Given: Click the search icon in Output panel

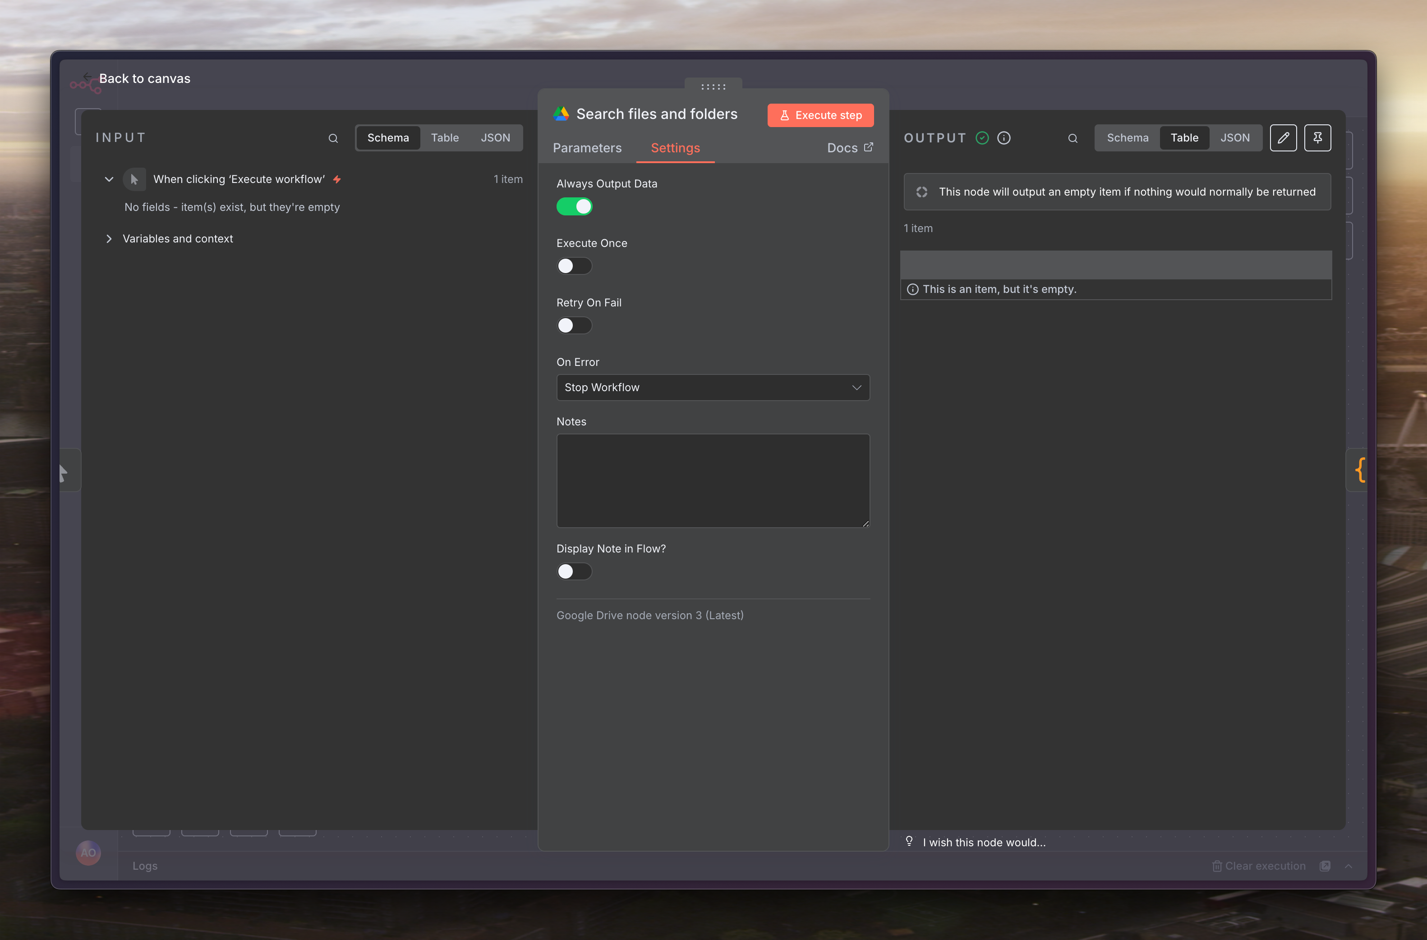Looking at the screenshot, I should [x=1073, y=138].
